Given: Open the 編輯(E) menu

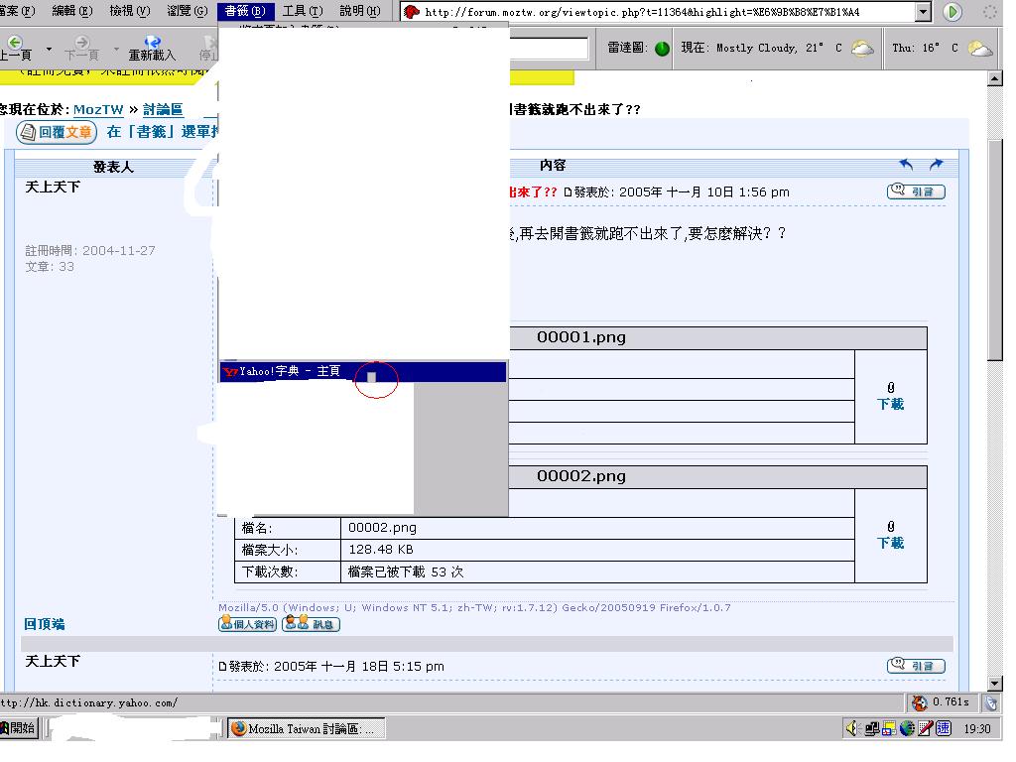Looking at the screenshot, I should [x=71, y=11].
